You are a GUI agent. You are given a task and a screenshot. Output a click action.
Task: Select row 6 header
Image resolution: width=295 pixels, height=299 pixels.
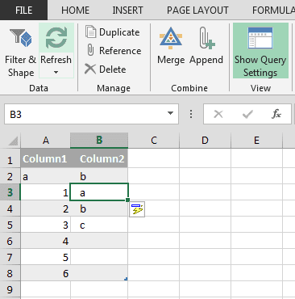coord(10,241)
